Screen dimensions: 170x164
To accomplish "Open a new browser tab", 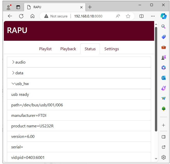I will pos(90,7).
